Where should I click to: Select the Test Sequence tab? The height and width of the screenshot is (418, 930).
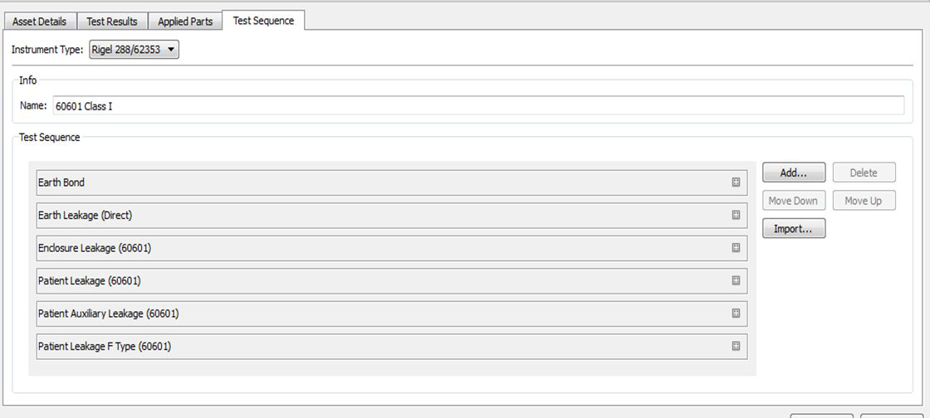pos(263,21)
